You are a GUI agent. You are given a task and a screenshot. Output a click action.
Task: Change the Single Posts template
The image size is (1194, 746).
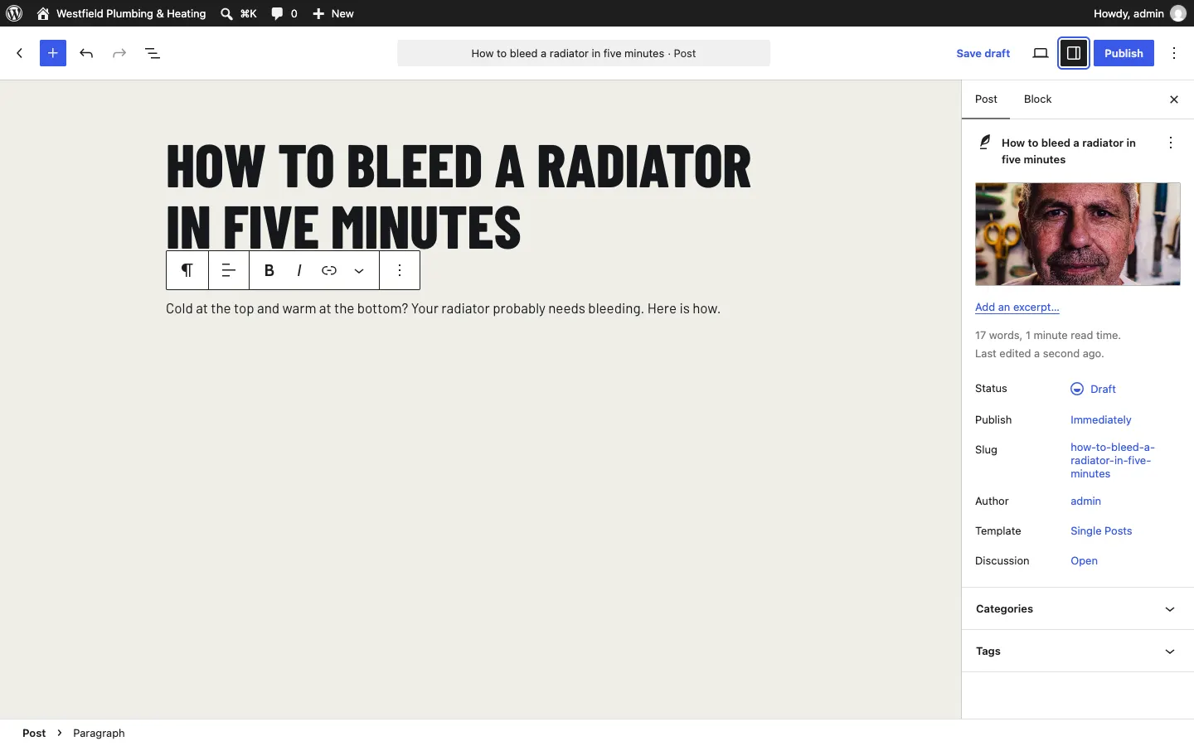[x=1101, y=531]
